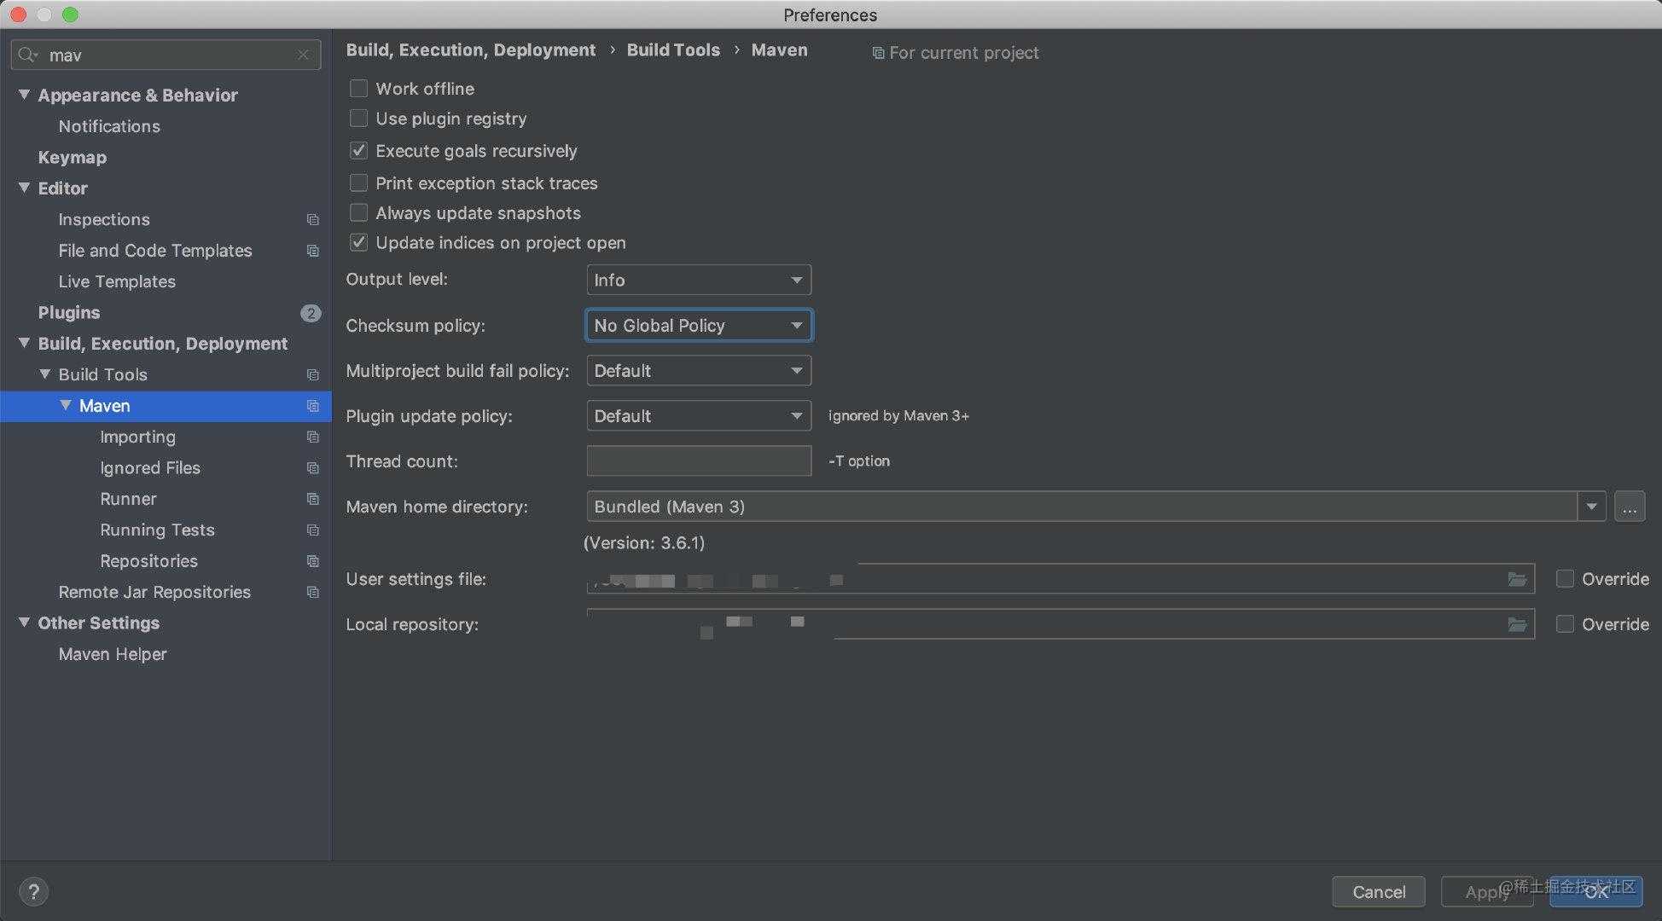Click the Thread count input field
Viewport: 1662px width, 921px height.
[698, 460]
